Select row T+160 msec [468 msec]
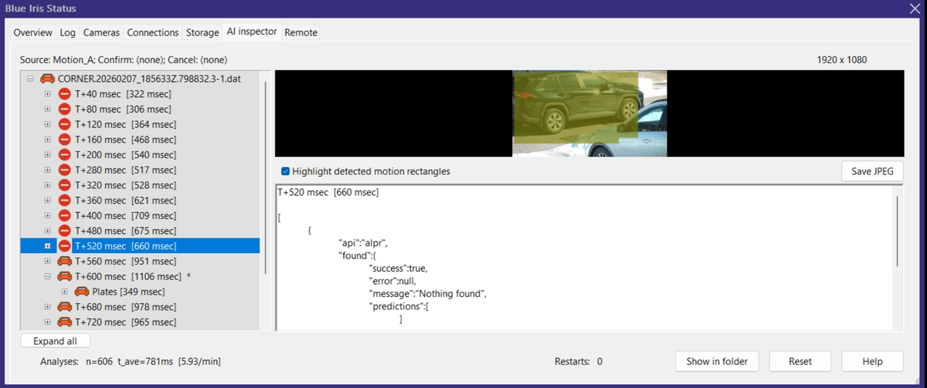The image size is (927, 388). click(125, 140)
